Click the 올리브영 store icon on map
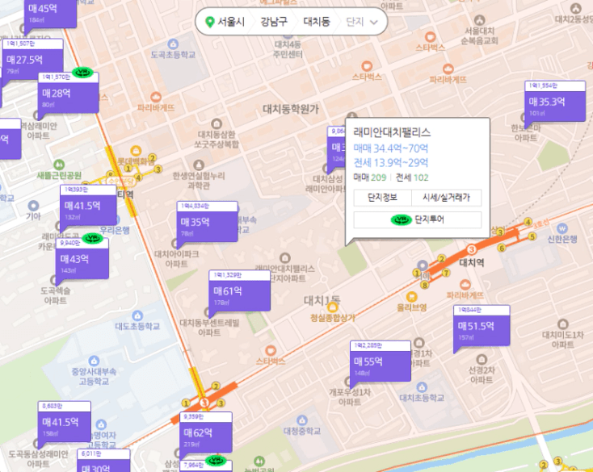The height and width of the screenshot is (472, 593). 411,295
